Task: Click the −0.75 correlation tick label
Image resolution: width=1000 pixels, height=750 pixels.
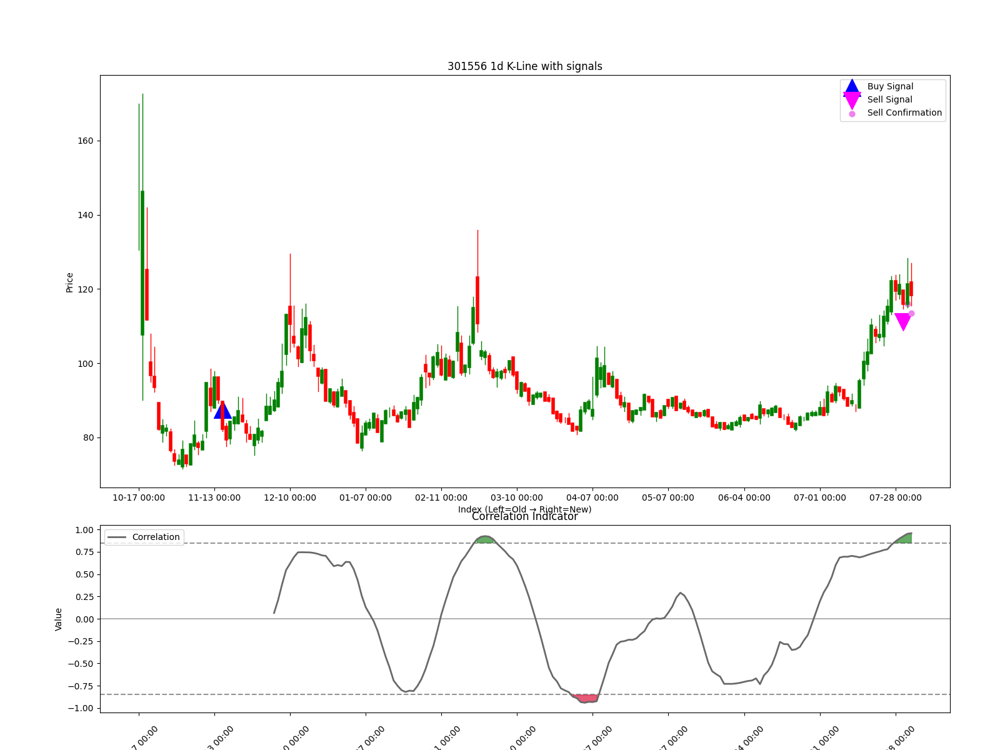Action: point(81,686)
